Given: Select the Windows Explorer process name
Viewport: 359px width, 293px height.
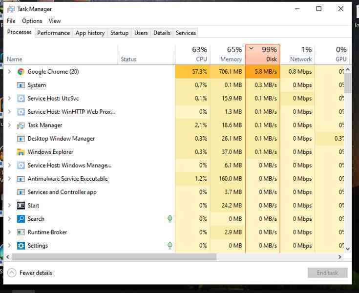Looking at the screenshot, I should point(50,152).
